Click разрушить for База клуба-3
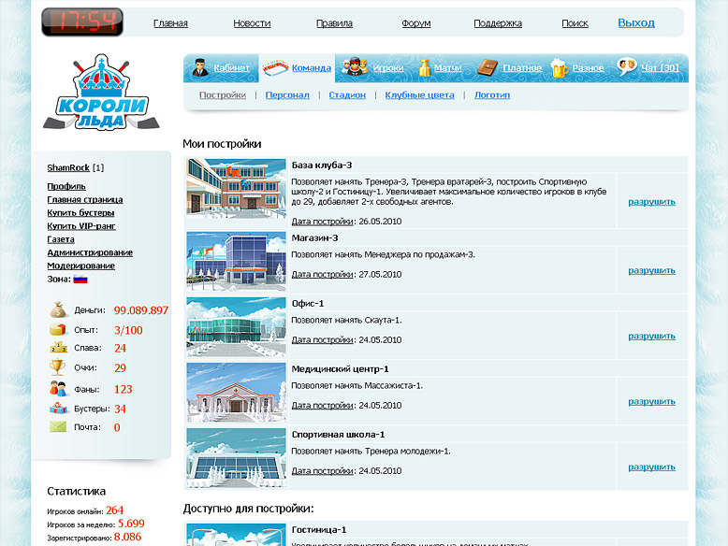 tap(651, 202)
